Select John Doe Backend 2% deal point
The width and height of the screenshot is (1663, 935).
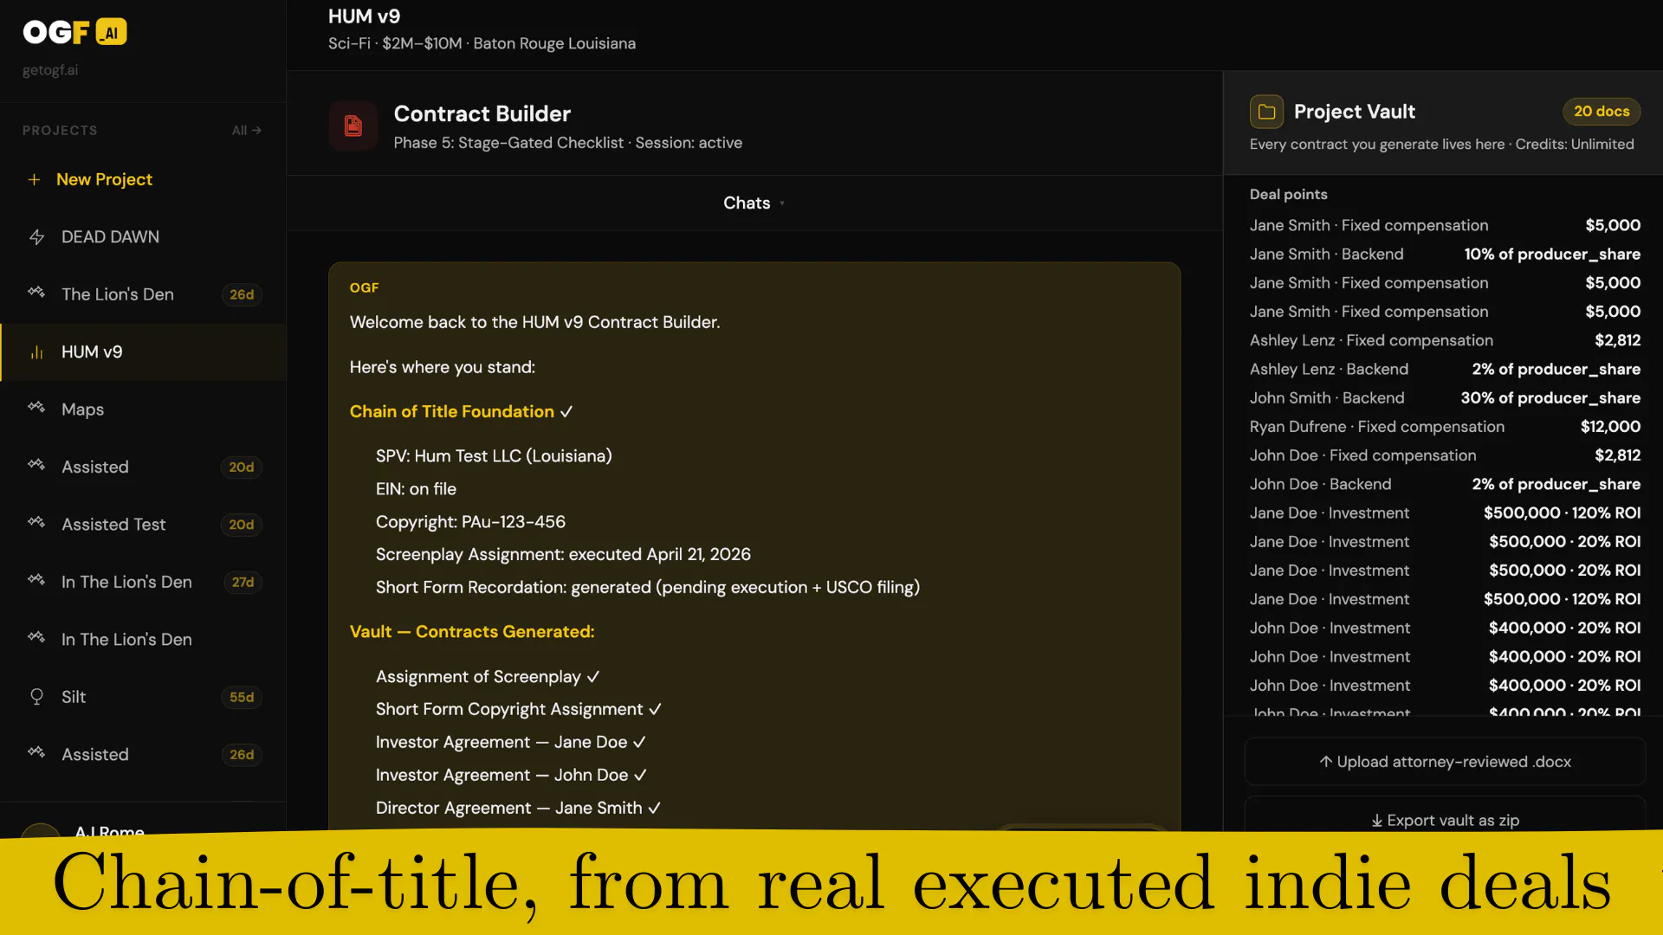[x=1445, y=485]
